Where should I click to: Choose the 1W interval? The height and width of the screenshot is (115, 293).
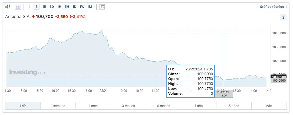click(x=82, y=6)
